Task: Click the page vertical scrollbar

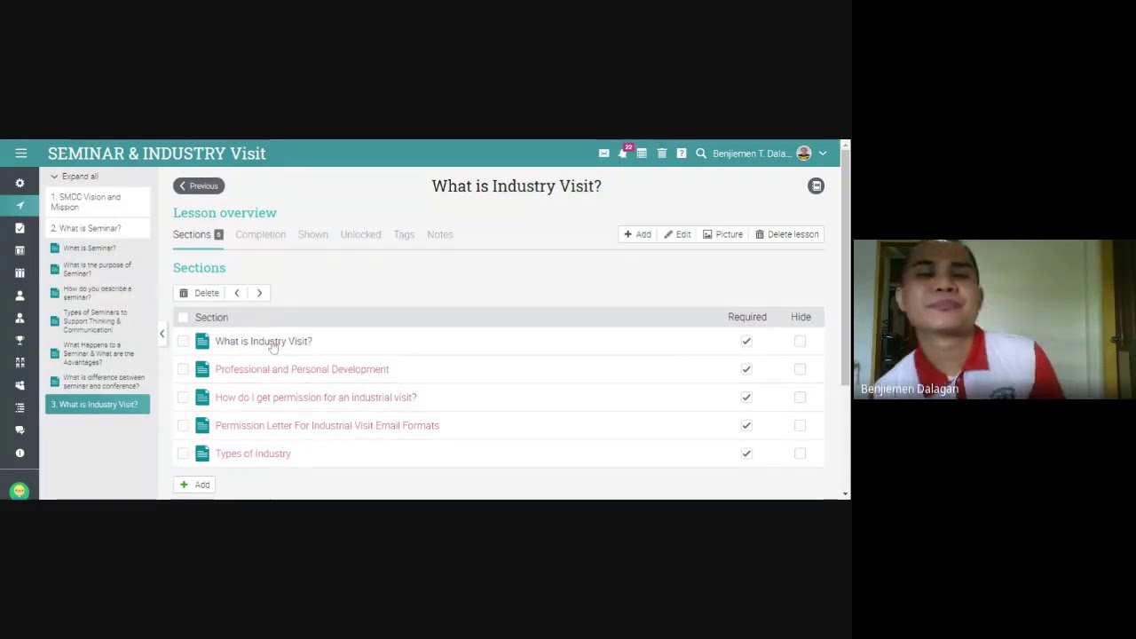Action: 845,266
